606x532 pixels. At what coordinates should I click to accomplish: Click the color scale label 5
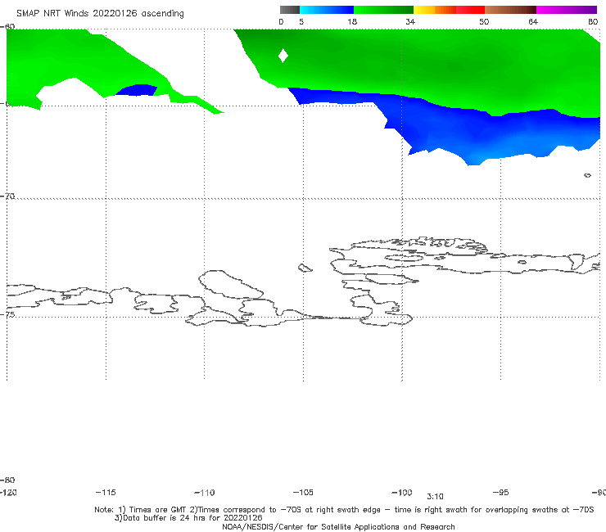(x=301, y=21)
